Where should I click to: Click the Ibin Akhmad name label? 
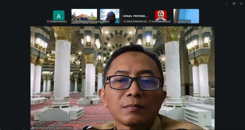tap(104, 22)
